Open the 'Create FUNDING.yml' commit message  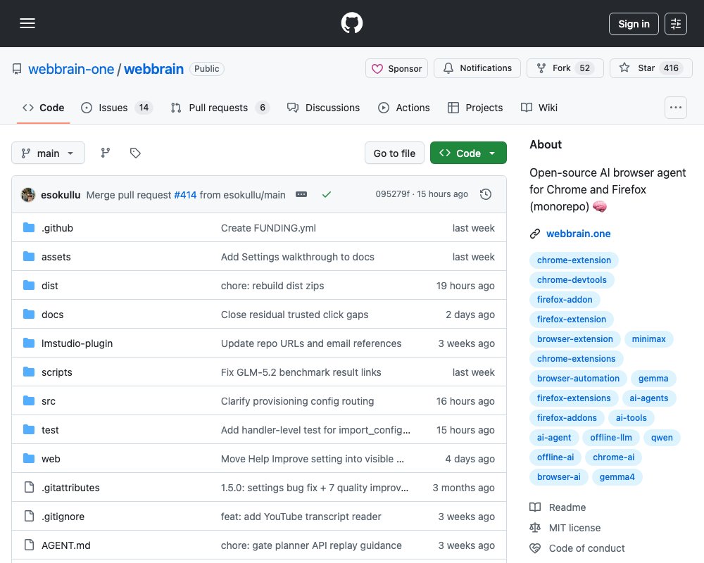[x=268, y=228]
